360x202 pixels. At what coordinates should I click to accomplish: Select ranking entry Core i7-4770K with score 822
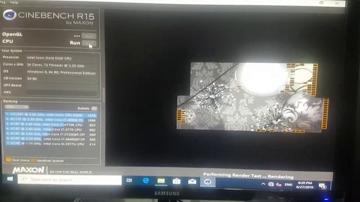tap(51, 125)
